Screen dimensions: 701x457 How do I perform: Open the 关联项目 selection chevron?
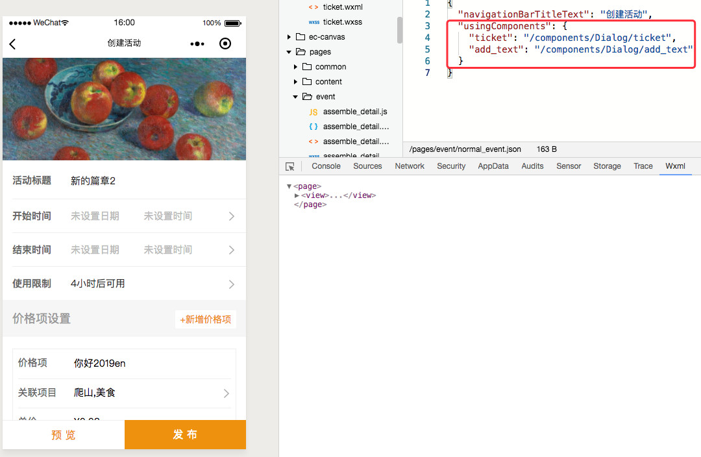227,393
